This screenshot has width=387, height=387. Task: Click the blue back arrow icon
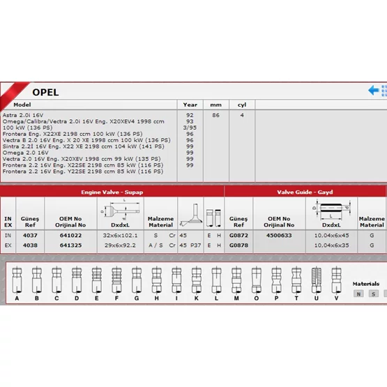coord(374,91)
